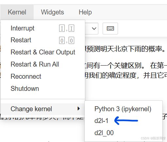
Task: Expand the Change kernel submenu
Action: [43, 109]
